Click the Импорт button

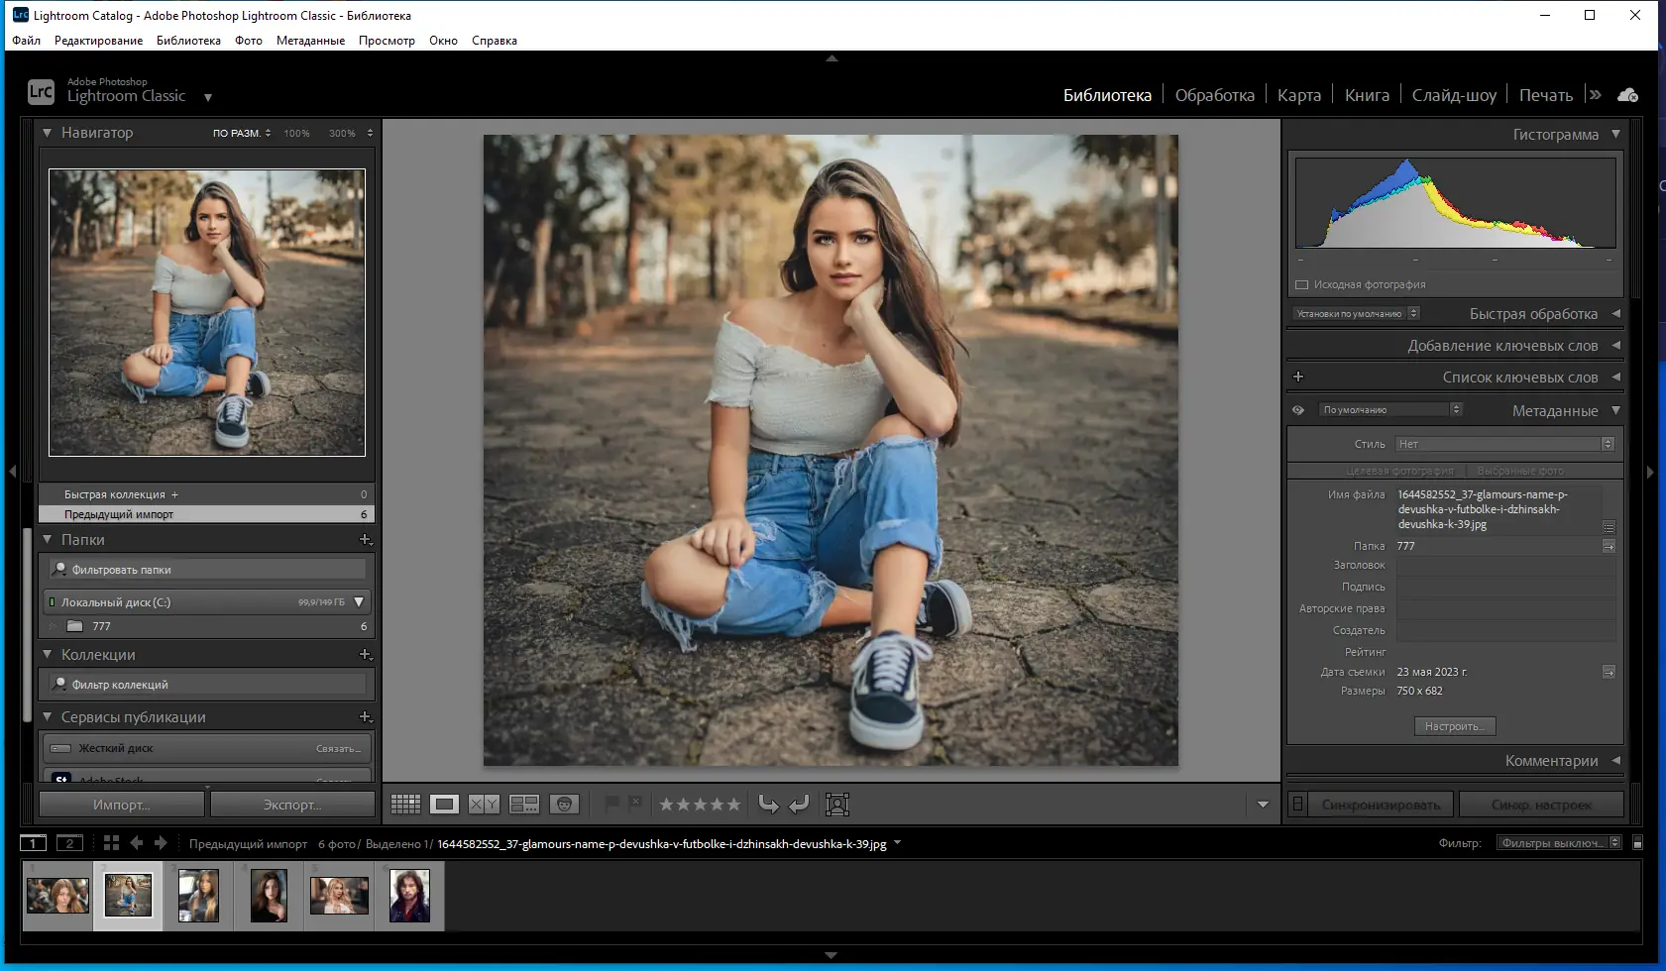click(121, 804)
